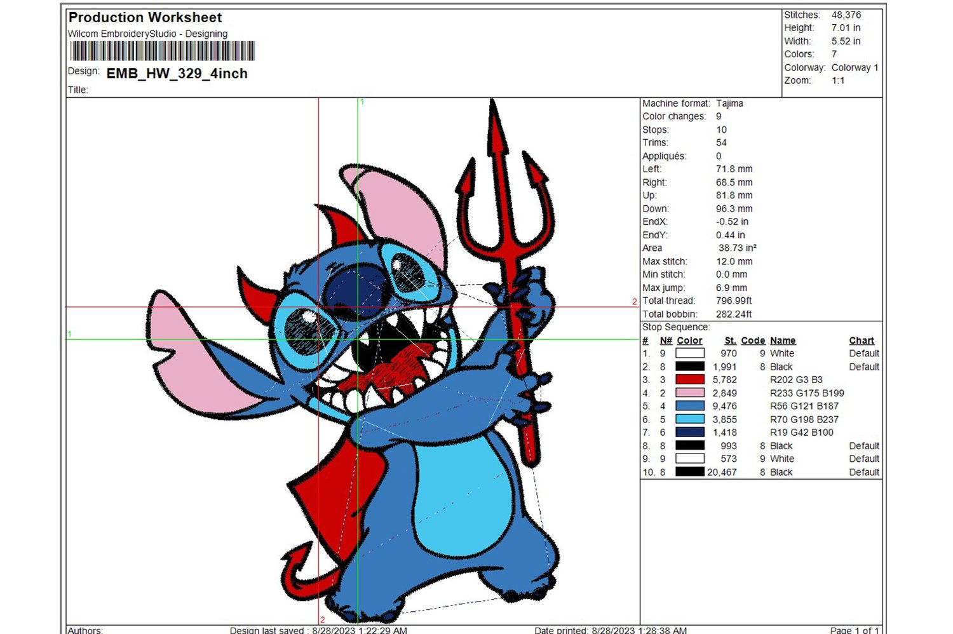
Task: Select the width value 5.52 in
Action: pyautogui.click(x=846, y=41)
